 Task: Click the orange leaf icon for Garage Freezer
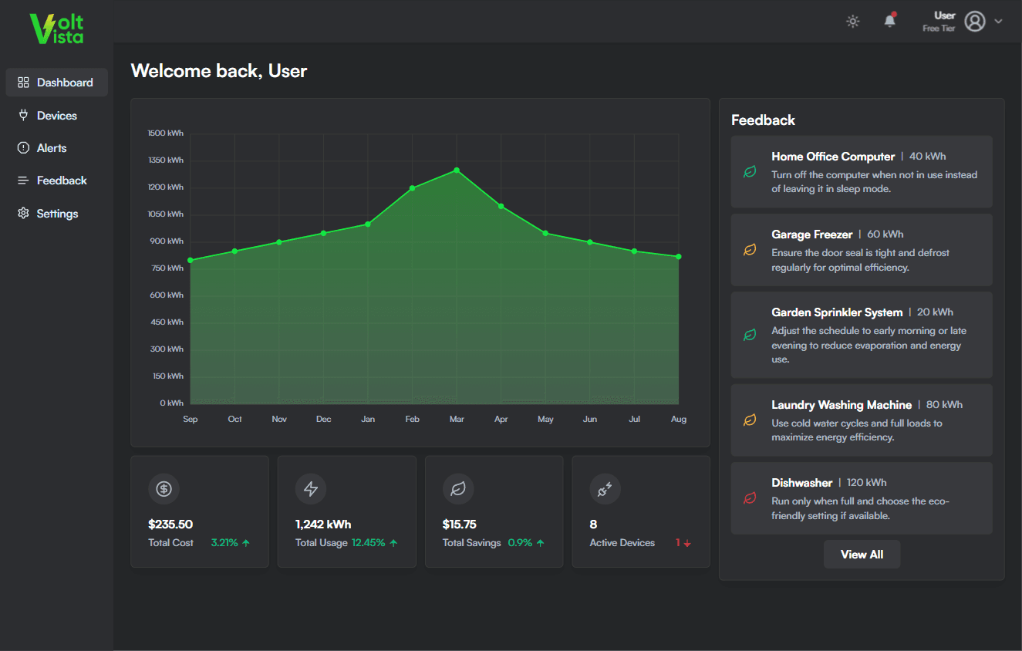coord(750,250)
